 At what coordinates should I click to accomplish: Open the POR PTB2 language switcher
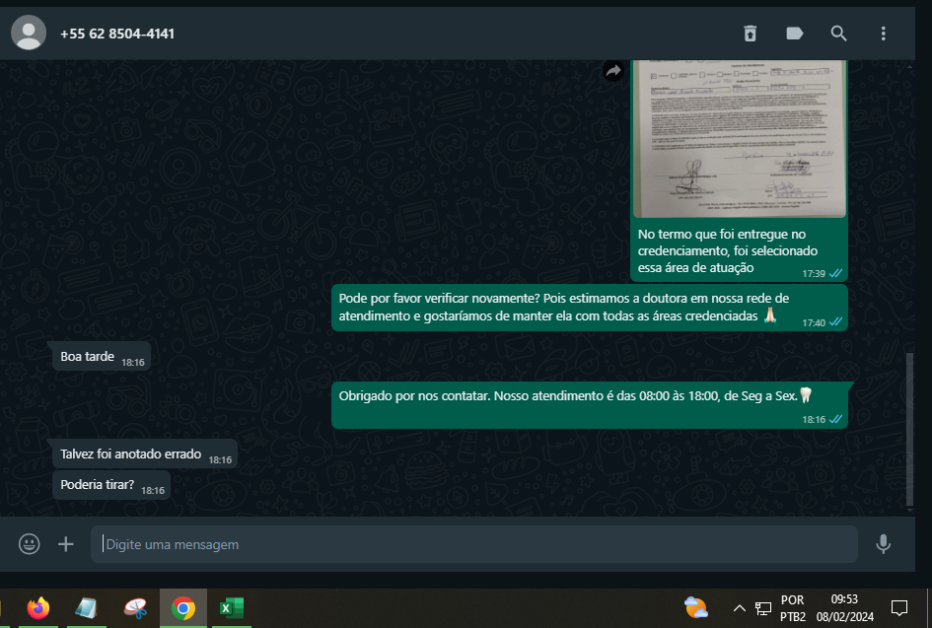click(792, 608)
